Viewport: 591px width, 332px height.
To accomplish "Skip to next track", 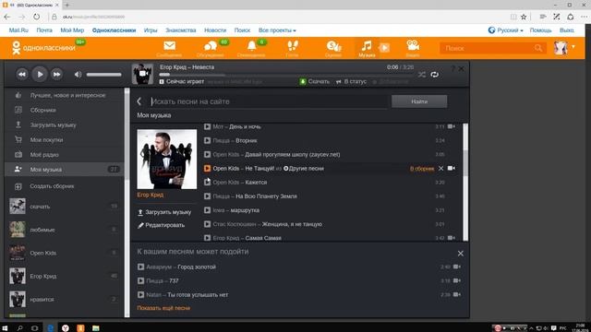I will coord(56,74).
